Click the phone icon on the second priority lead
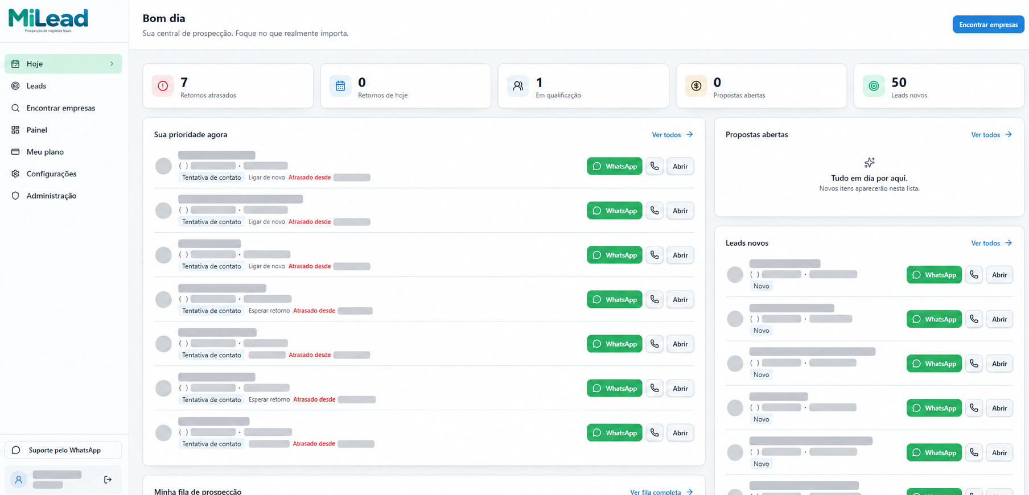This screenshot has width=1029, height=495. pyautogui.click(x=655, y=211)
